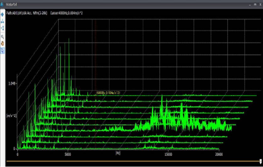Minimize the Waterfall window
The image size is (263, 167).
pyautogui.click(x=250, y=5)
